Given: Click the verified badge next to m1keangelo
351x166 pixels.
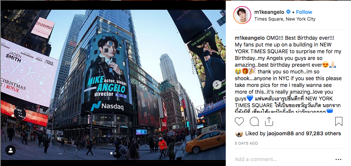Looking at the screenshot, I should [289, 12].
